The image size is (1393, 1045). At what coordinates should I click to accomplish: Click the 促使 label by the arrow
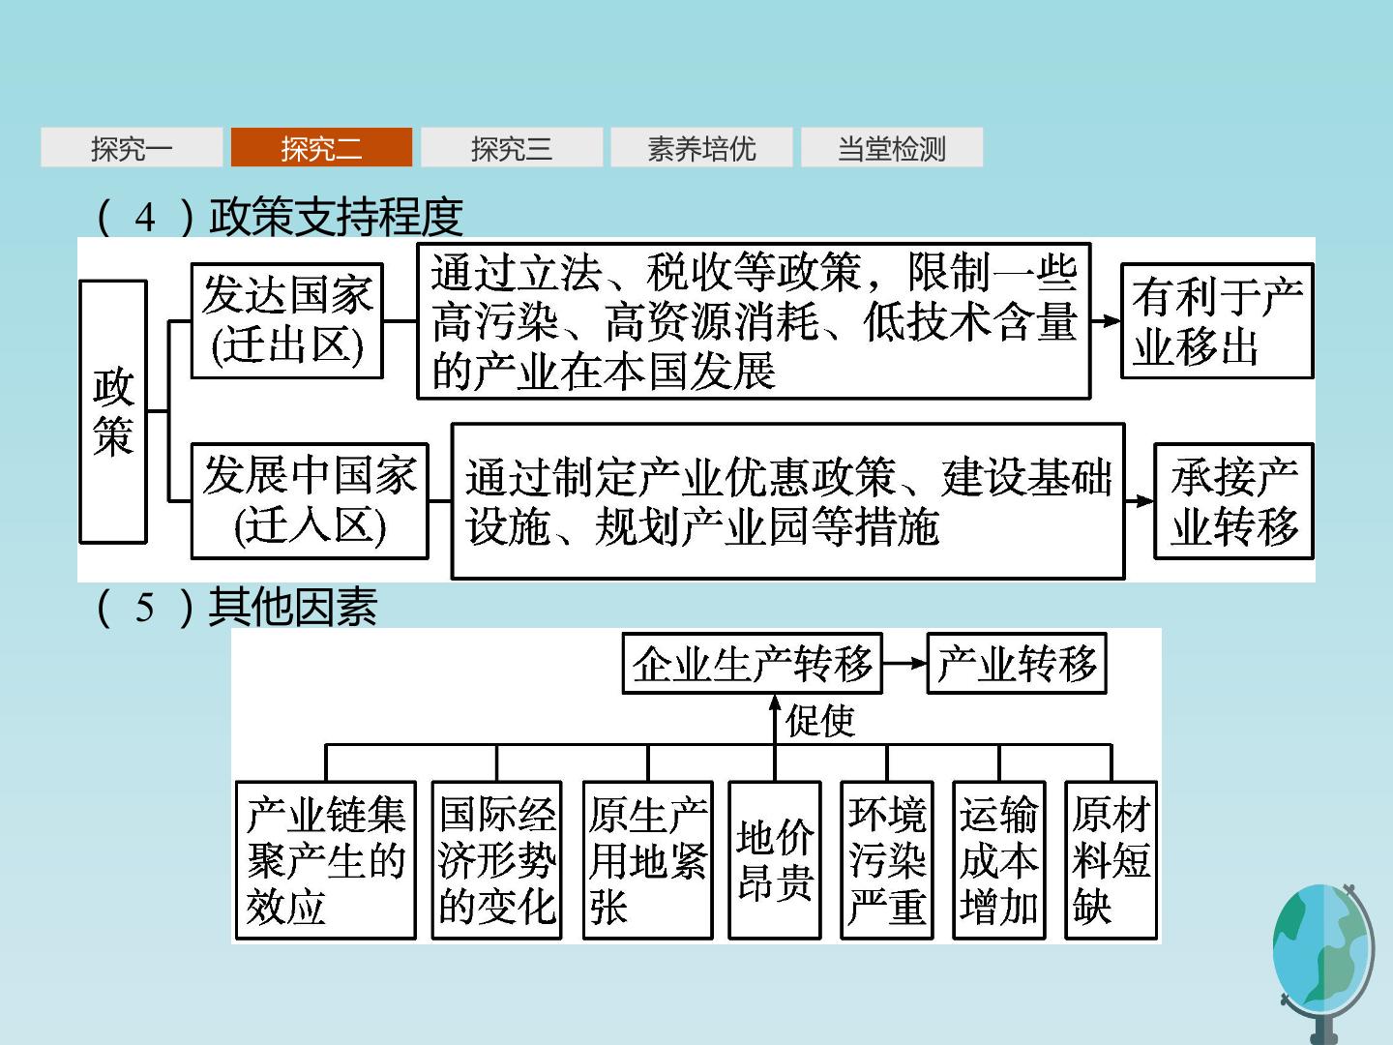point(820,720)
